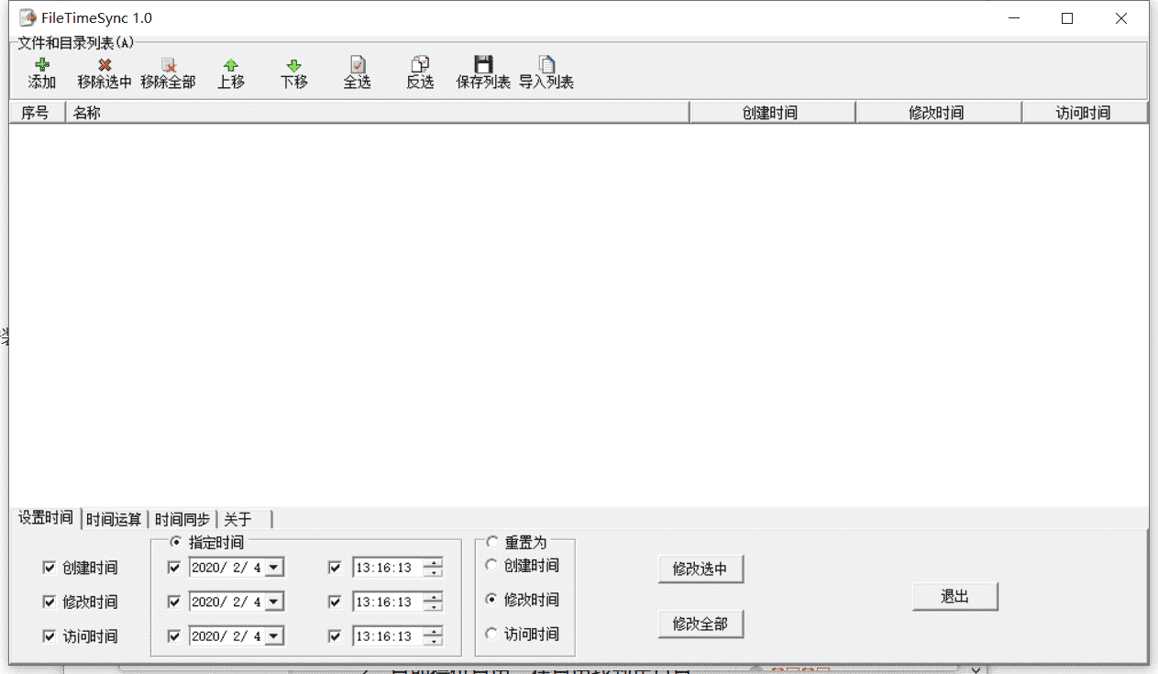Click the 修改选中 button
This screenshot has height=674, width=1158.
(x=700, y=569)
